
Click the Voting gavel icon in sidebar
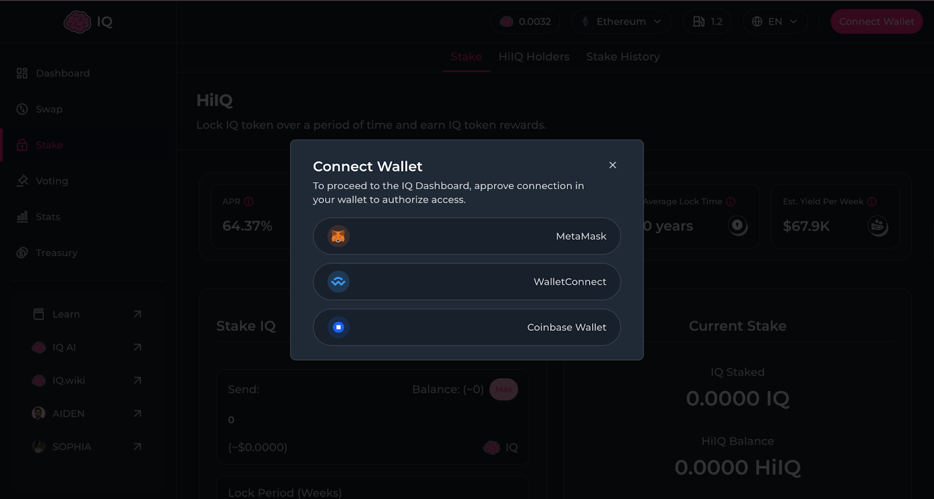click(x=22, y=181)
